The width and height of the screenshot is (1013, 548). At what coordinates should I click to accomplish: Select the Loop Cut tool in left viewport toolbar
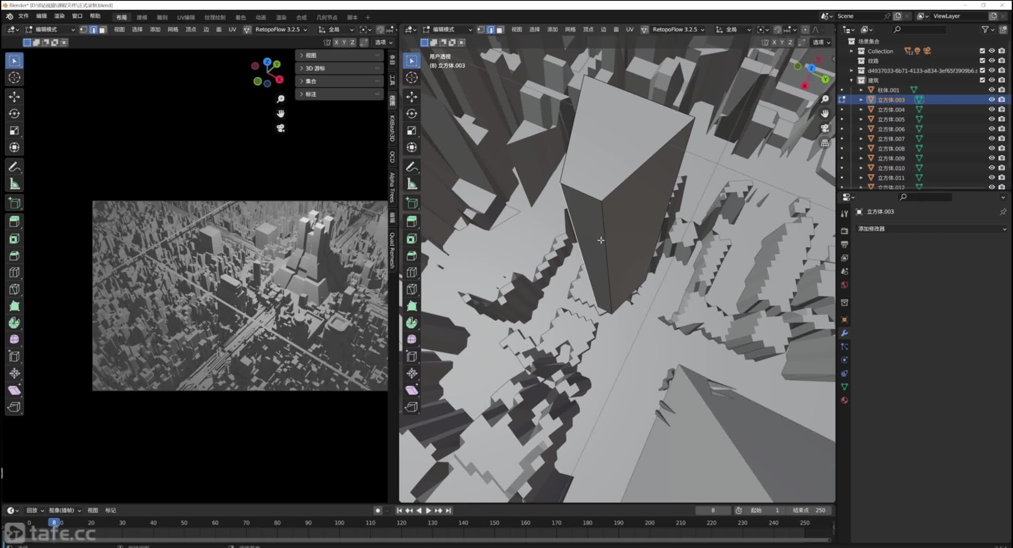coord(14,272)
